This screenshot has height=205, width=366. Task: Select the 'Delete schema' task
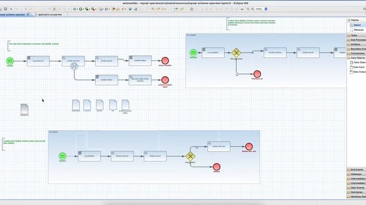point(122,156)
